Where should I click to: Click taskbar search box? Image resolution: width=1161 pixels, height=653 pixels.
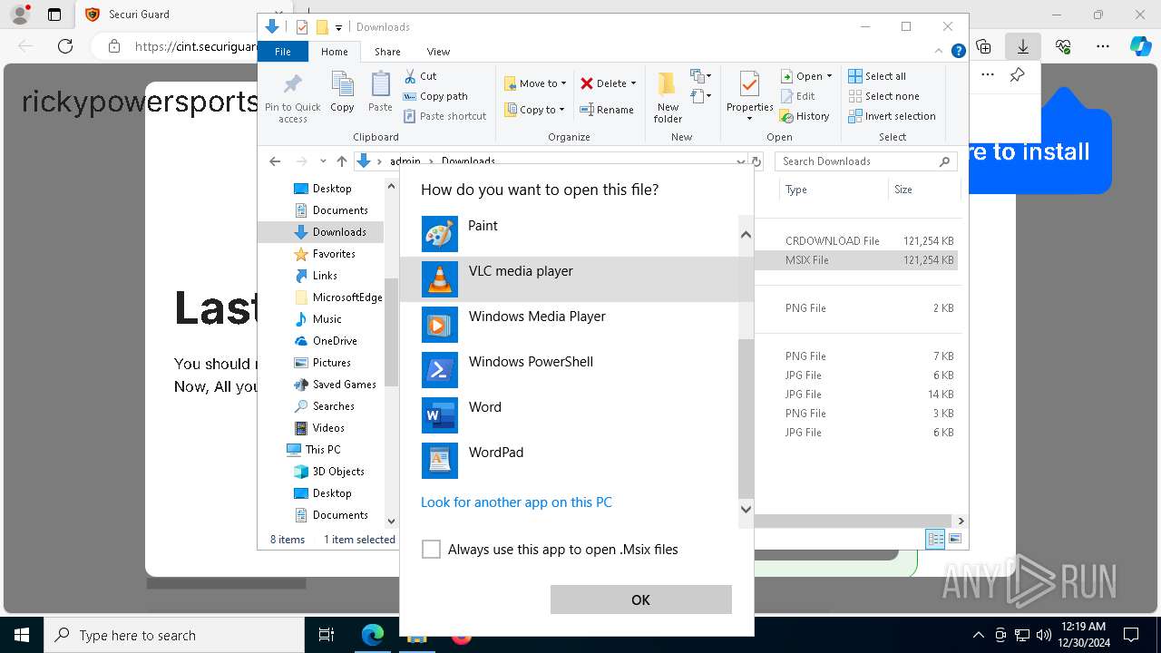pos(174,635)
